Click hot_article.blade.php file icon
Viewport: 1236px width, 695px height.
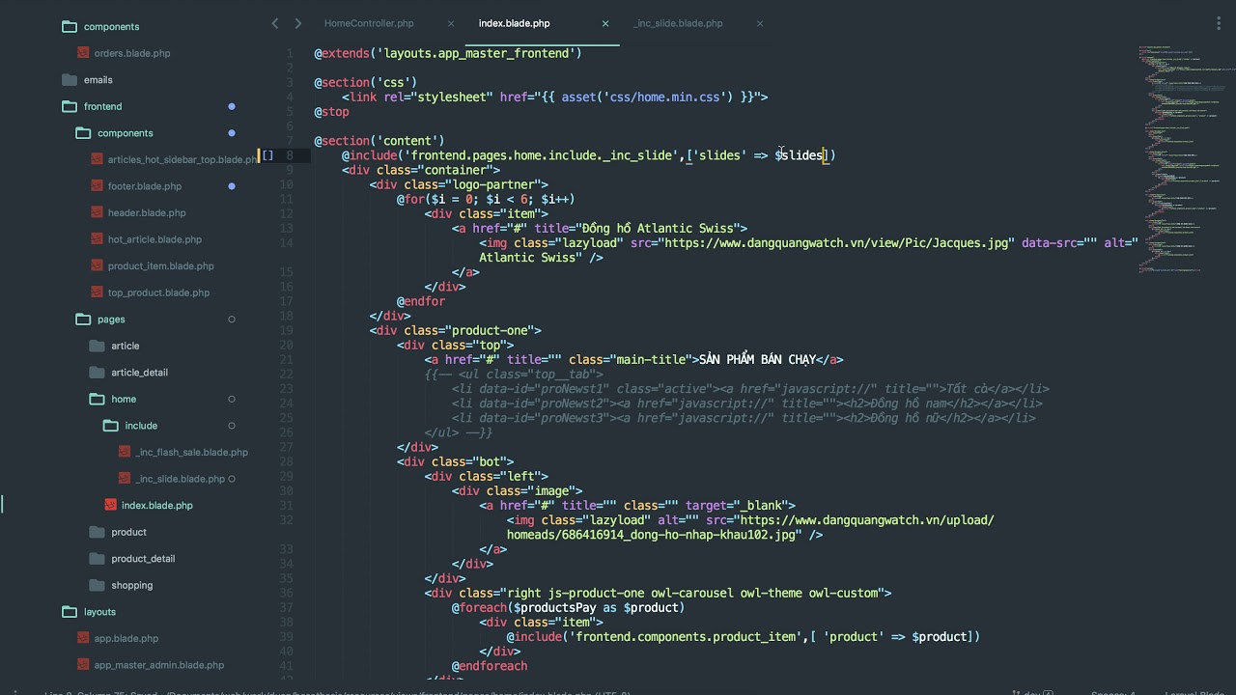(98, 239)
